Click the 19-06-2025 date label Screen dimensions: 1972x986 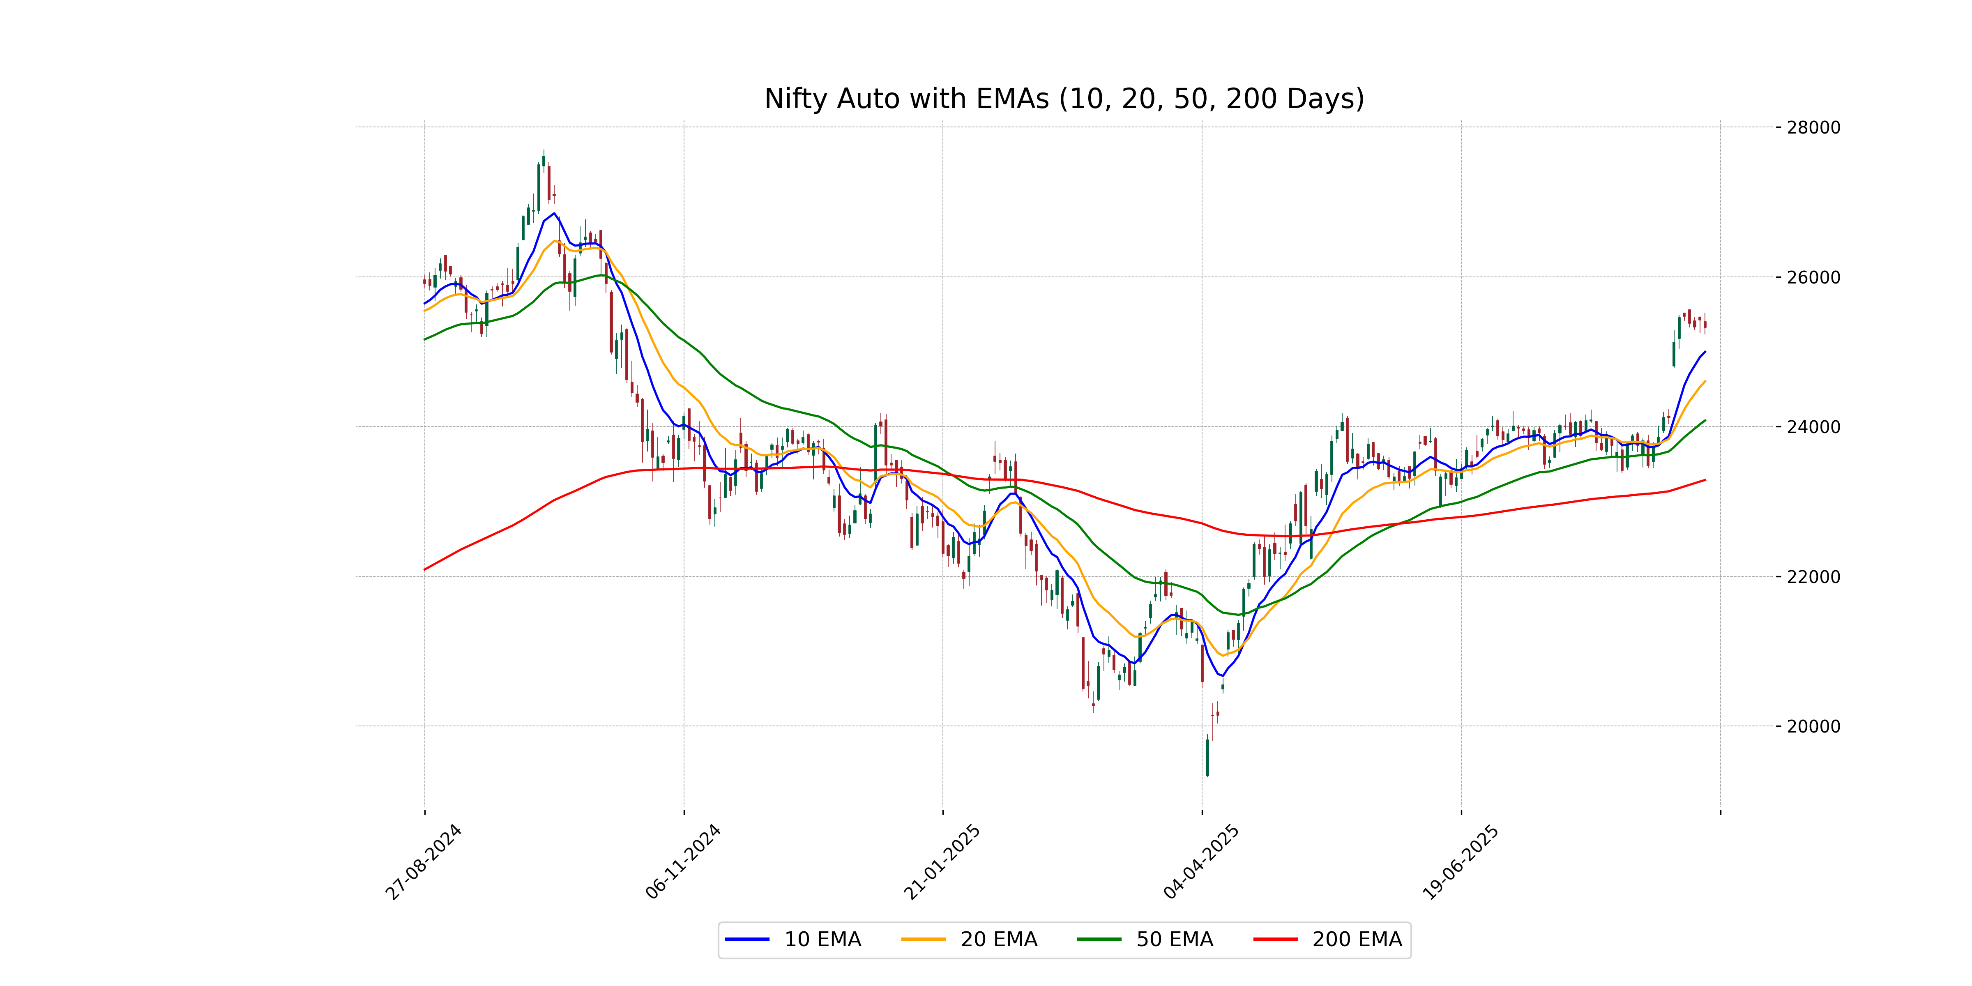tap(1460, 862)
